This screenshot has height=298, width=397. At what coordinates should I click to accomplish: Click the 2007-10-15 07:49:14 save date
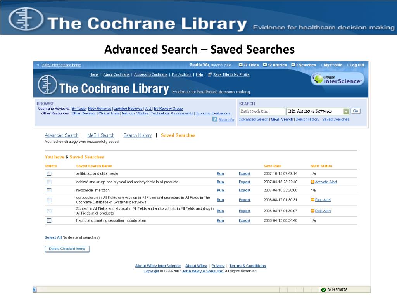pos(281,173)
